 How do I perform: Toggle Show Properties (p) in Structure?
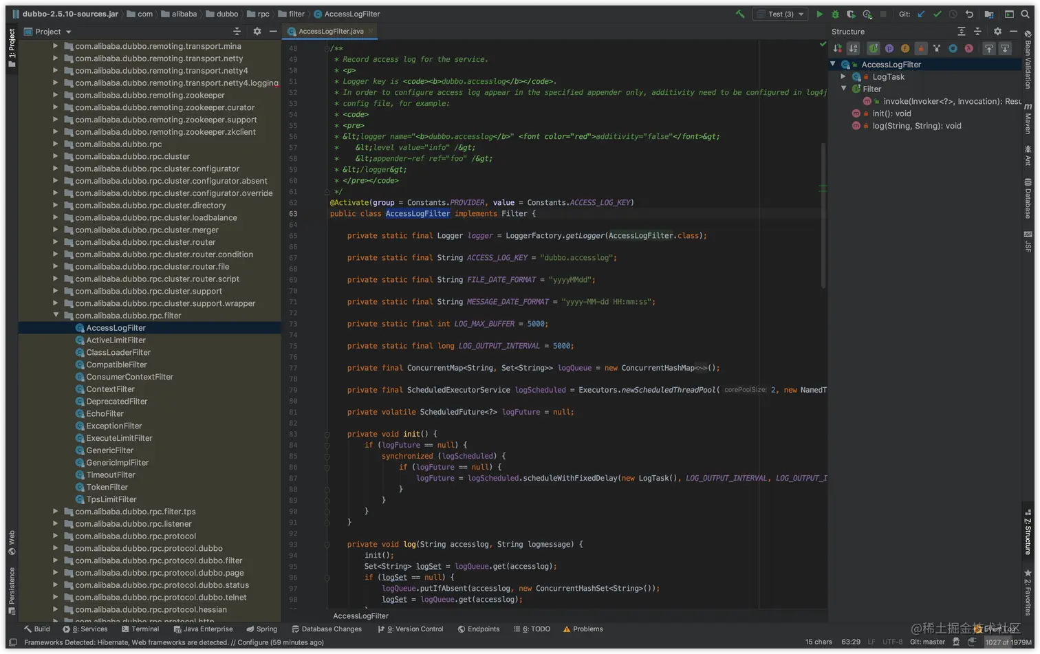[889, 49]
